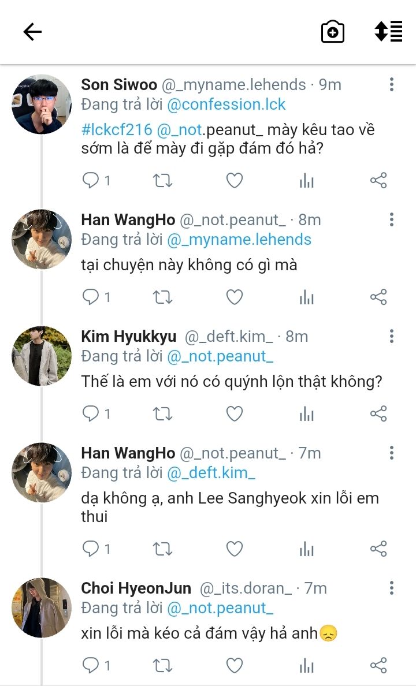
Task: Open the @confession.lck mention link
Action: [x=226, y=105]
